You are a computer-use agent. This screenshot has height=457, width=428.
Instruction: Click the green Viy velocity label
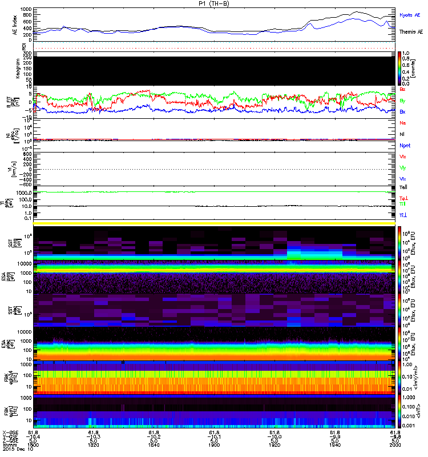pos(403,168)
